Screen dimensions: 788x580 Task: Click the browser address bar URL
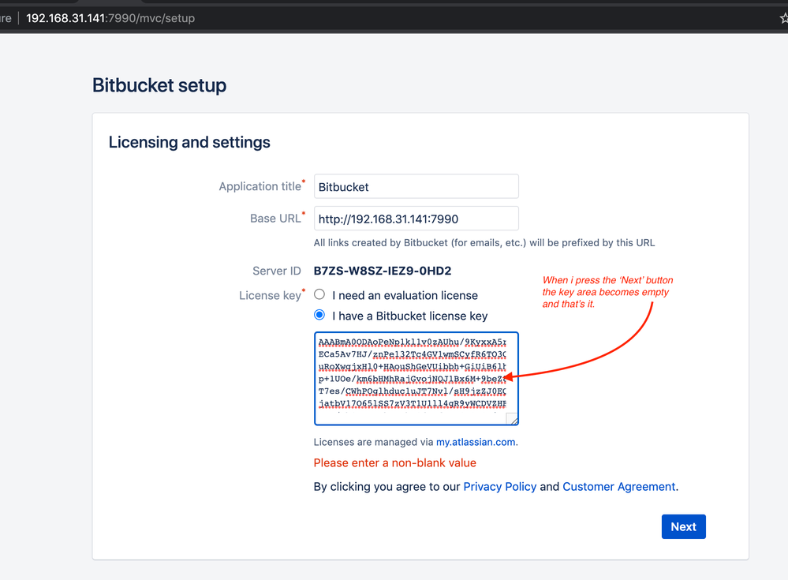(x=110, y=18)
